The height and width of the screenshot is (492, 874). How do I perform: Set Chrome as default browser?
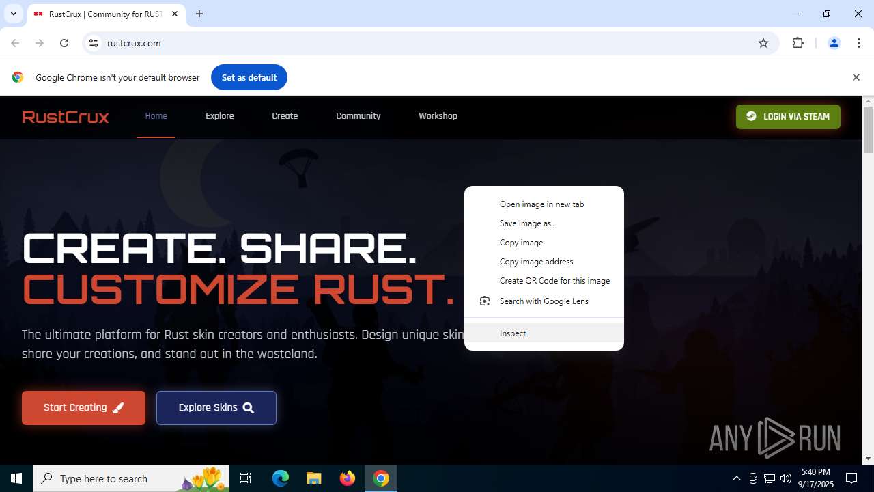click(x=249, y=77)
